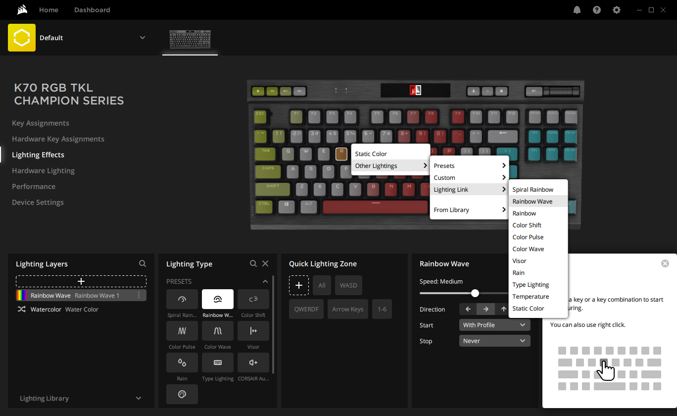Select Visor from Lighting Link list

point(538,261)
